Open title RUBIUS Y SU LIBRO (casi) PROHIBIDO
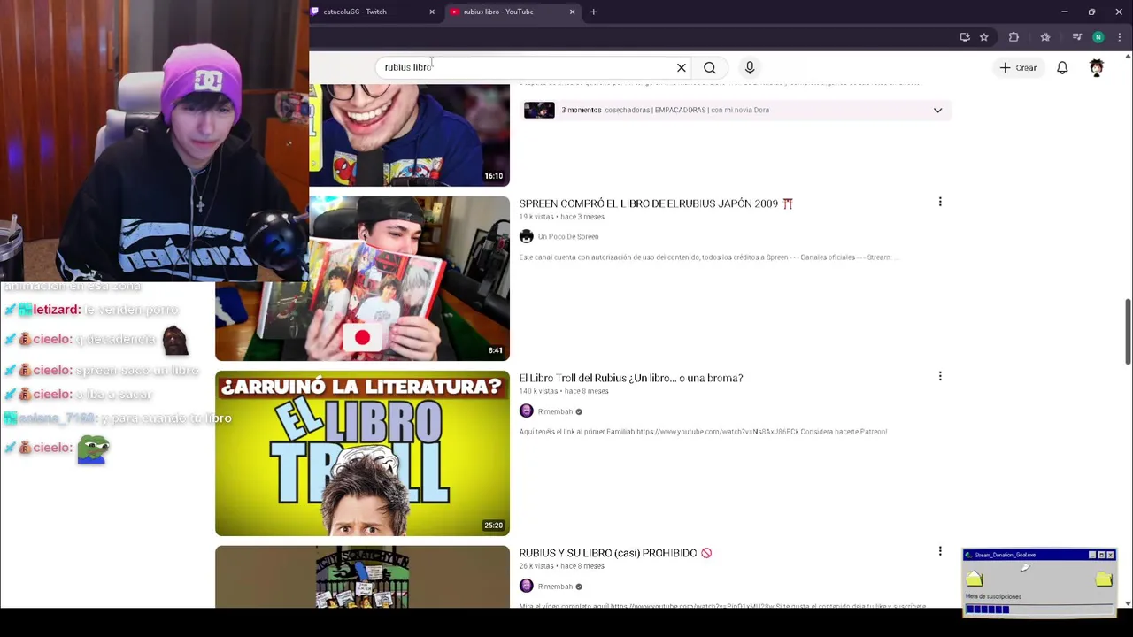The image size is (1133, 637). tap(615, 553)
